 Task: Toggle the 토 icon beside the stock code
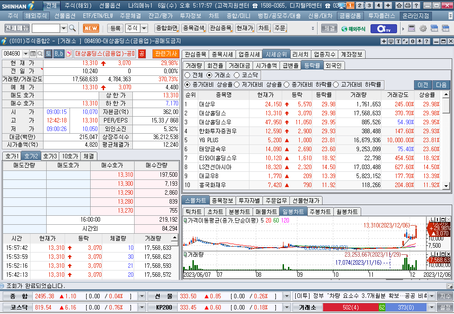(x=48, y=53)
